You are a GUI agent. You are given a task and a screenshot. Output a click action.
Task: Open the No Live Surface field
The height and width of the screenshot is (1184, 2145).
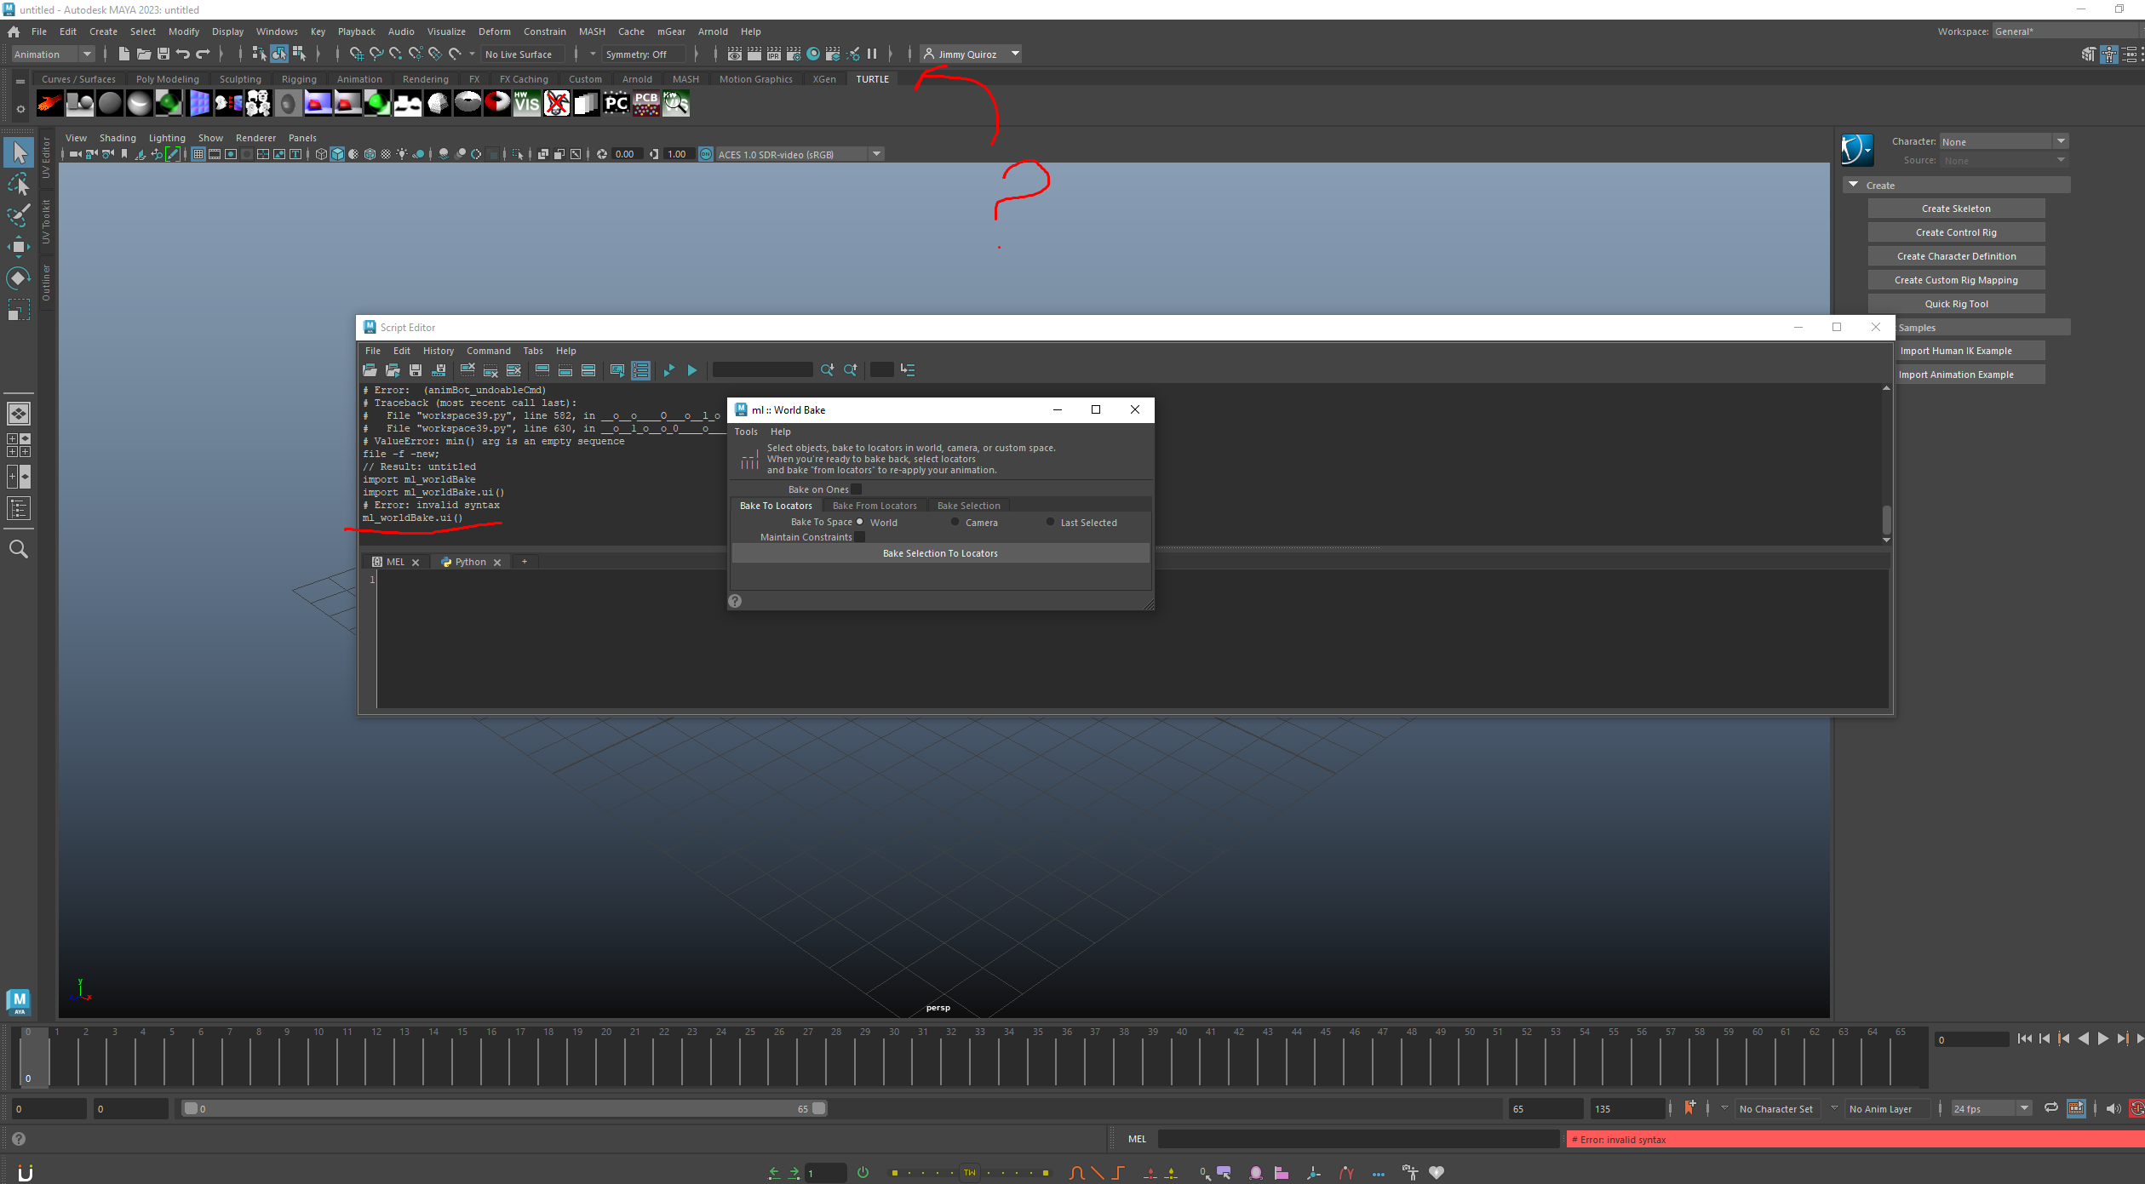tap(523, 54)
